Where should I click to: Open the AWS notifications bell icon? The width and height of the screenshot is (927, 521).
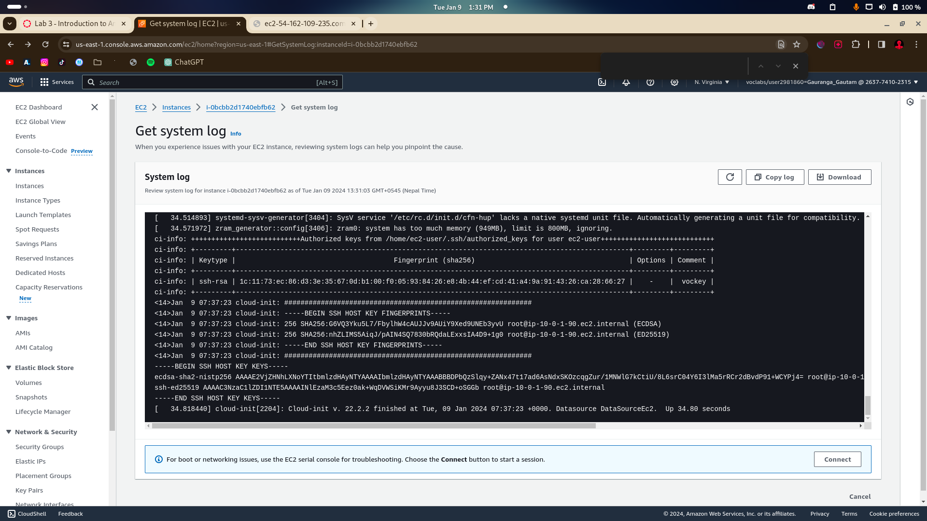(626, 82)
